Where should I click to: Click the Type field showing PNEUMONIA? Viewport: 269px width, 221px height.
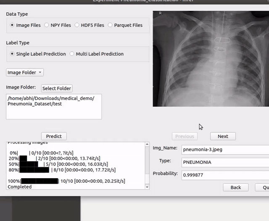point(225,162)
